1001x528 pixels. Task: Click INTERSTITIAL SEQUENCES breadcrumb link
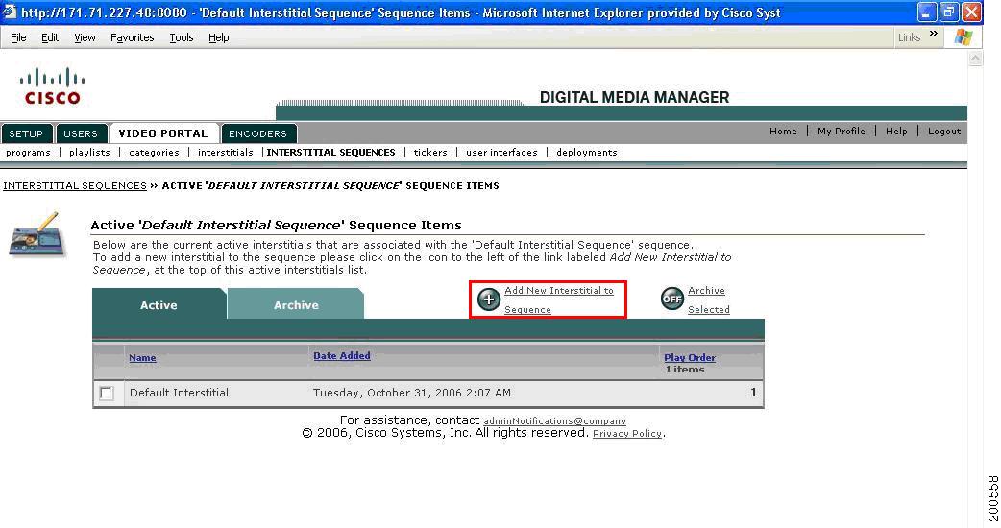(75, 185)
